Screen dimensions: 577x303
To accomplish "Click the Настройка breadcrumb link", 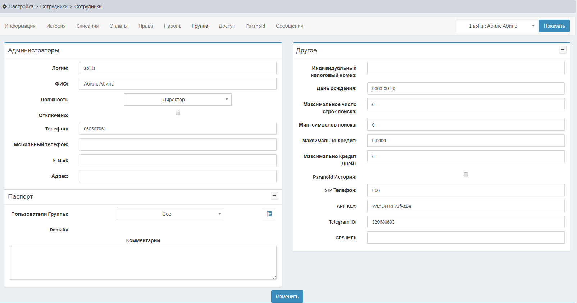I will pyautogui.click(x=21, y=6).
